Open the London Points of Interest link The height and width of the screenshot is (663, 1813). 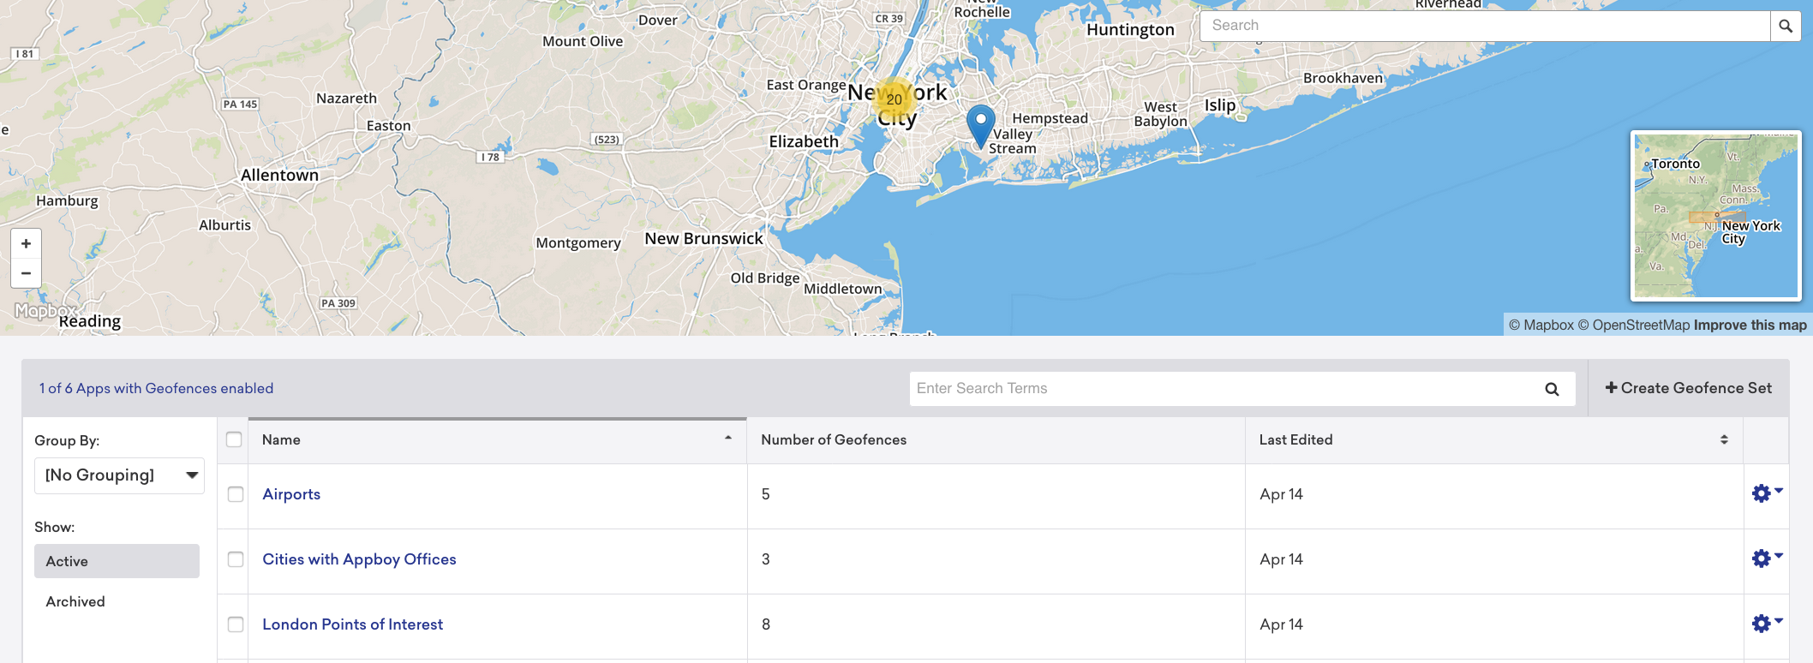click(353, 624)
